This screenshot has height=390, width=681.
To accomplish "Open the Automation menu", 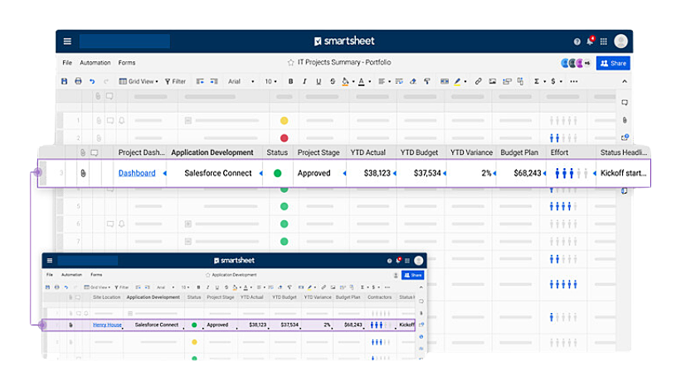I will click(95, 62).
